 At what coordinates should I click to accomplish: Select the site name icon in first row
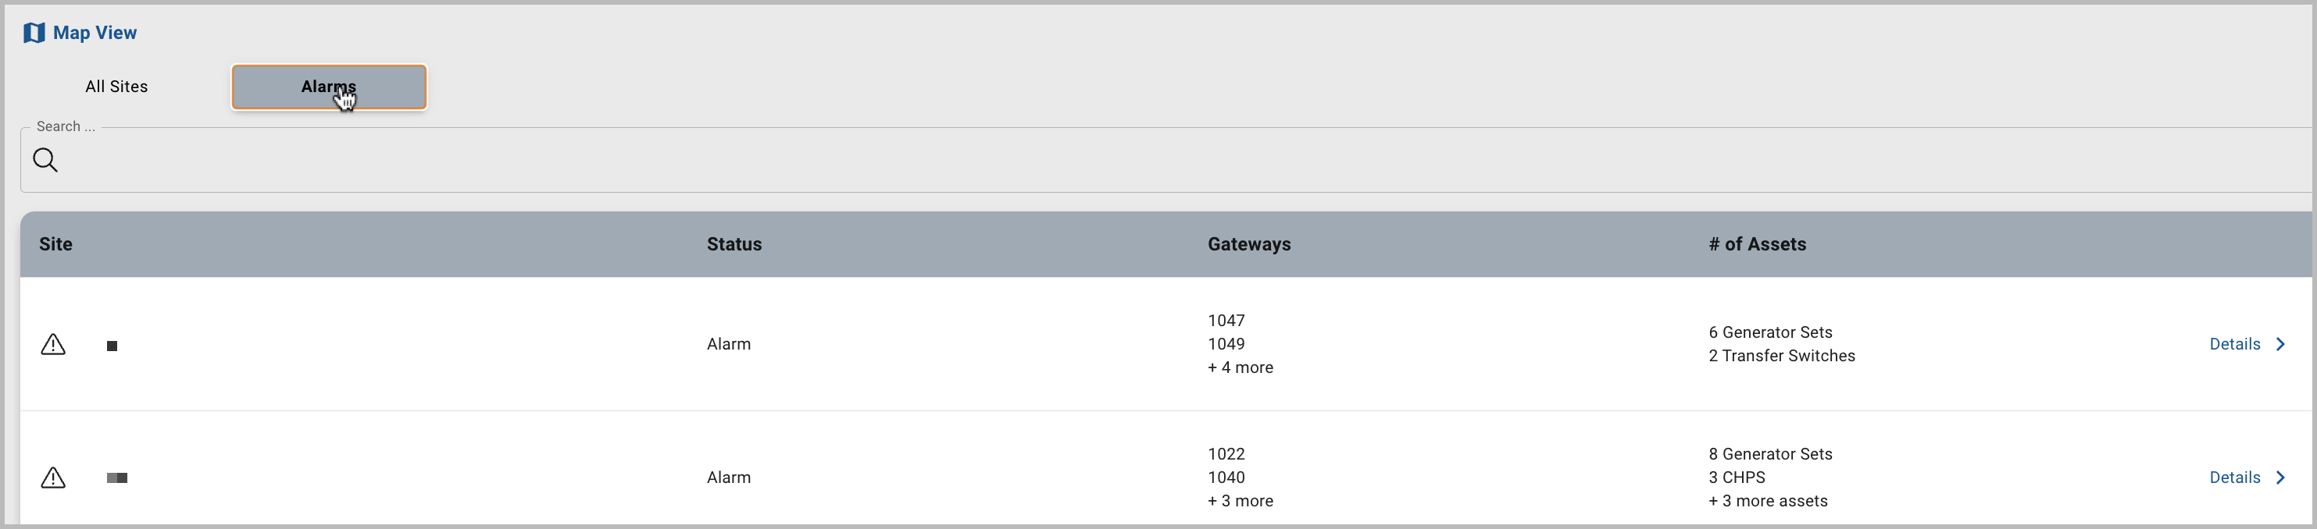click(112, 346)
